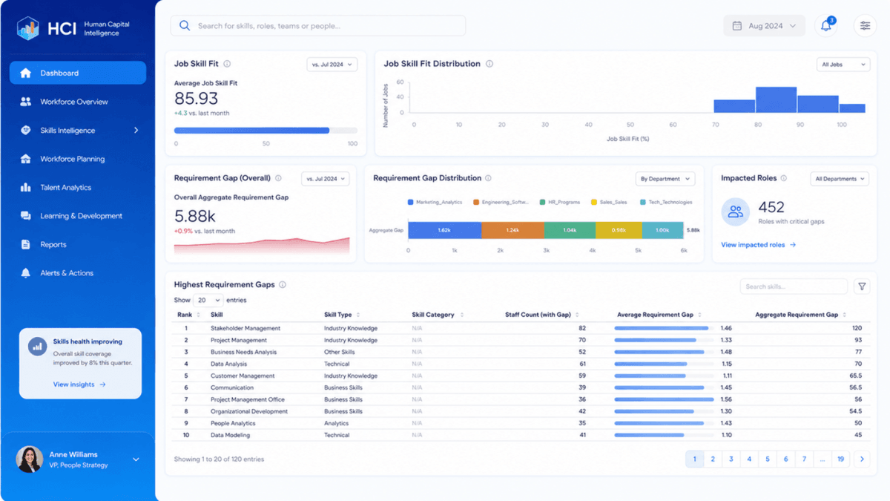Click View impacted roles link
Screen dimensions: 890x501
[x=758, y=245]
